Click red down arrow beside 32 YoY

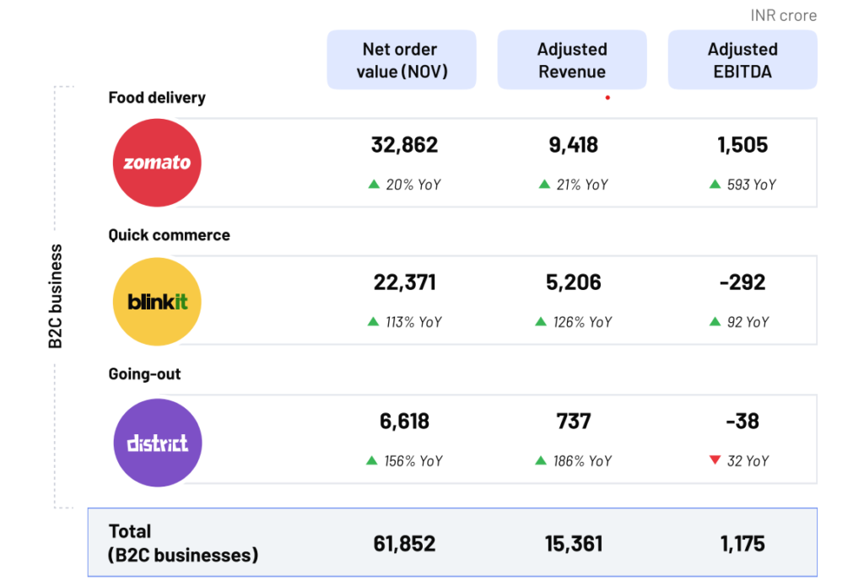coord(715,460)
